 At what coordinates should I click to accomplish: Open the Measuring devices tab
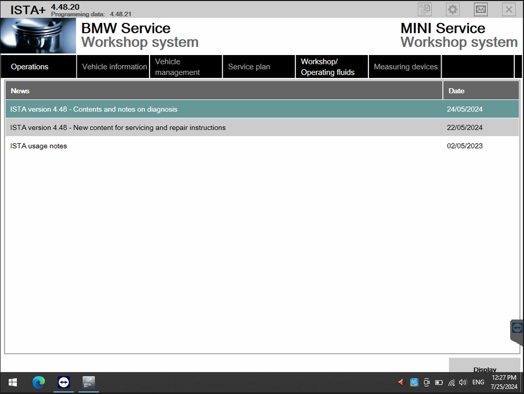[404, 66]
